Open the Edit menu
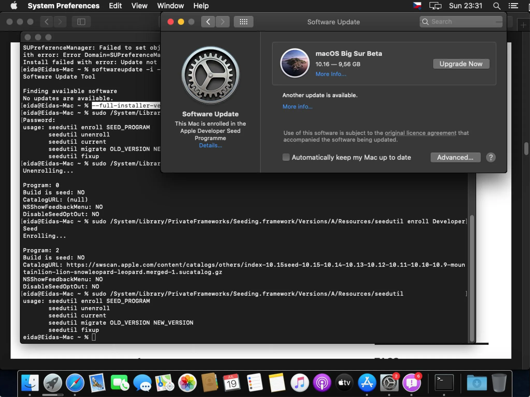 (115, 6)
